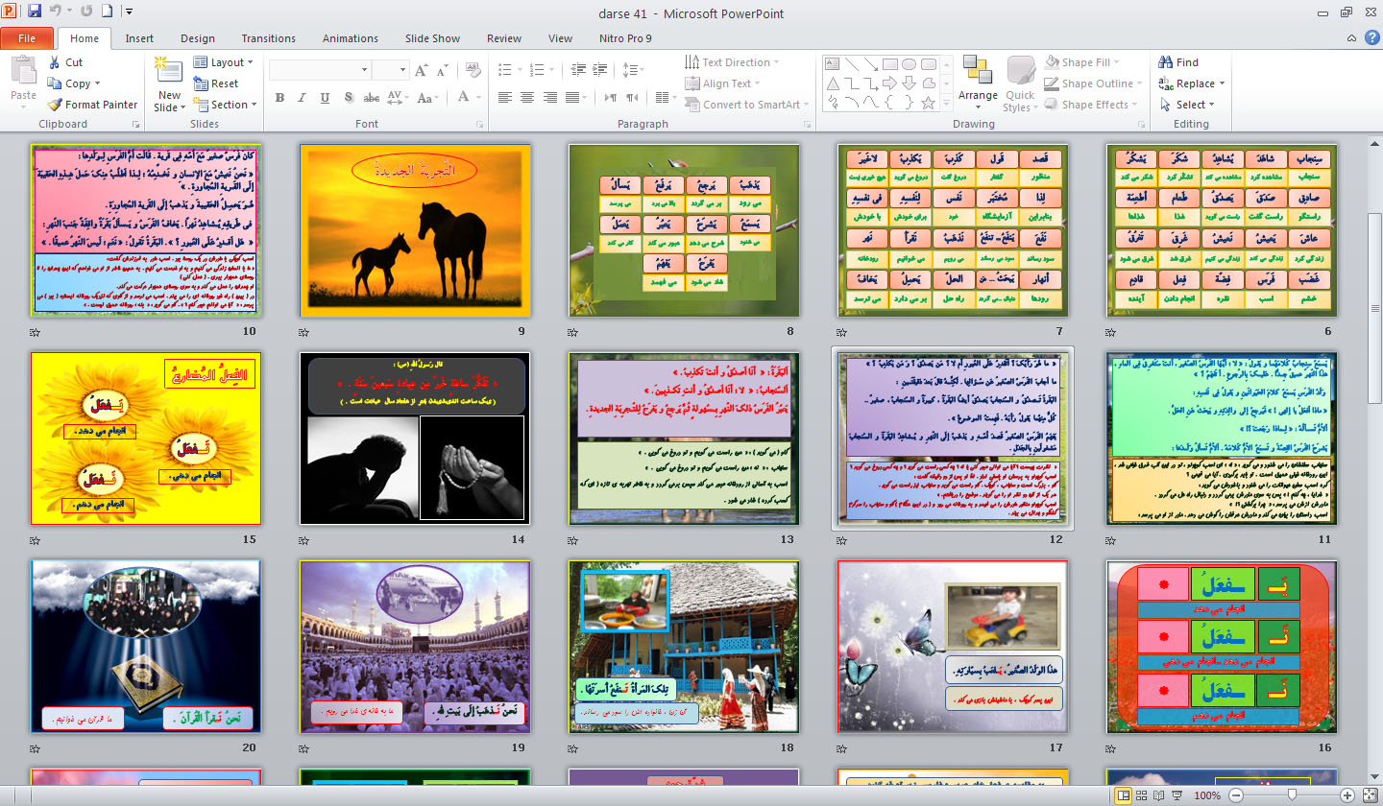This screenshot has width=1383, height=806.
Task: Select the Text Box shape
Action: click(x=834, y=64)
